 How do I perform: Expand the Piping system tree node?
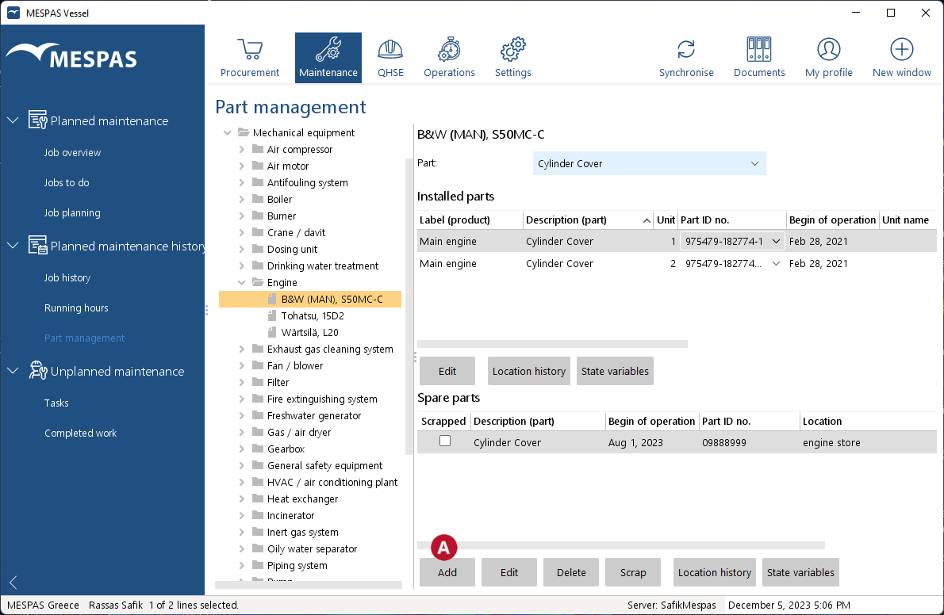241,565
